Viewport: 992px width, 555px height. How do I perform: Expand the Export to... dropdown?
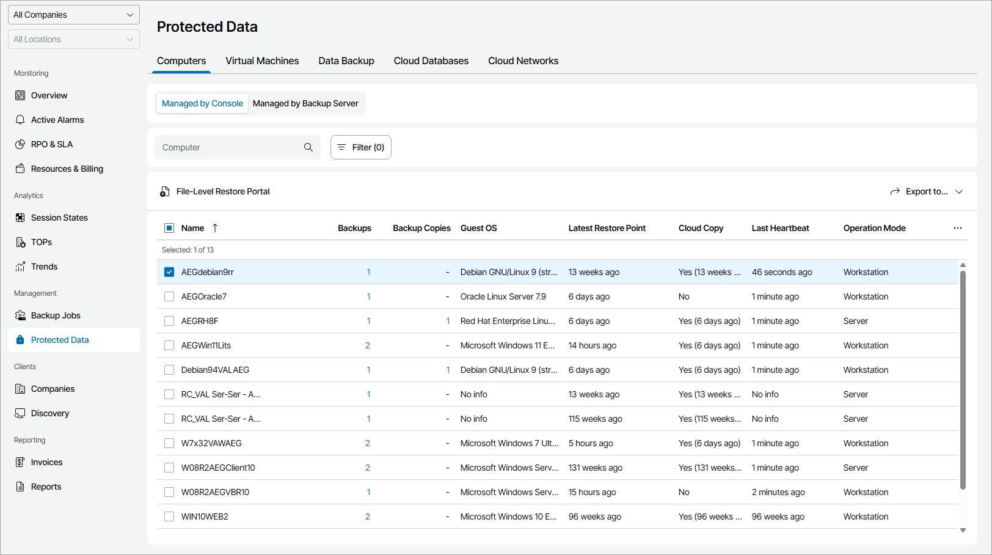(927, 191)
